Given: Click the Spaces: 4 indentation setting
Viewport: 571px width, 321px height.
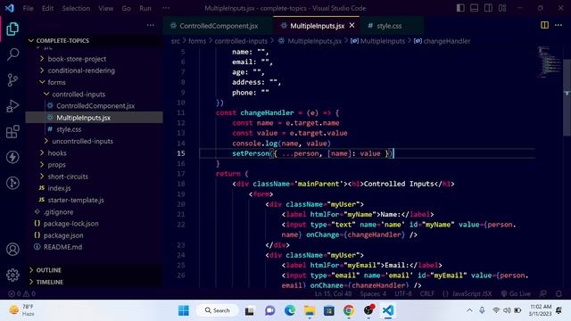Looking at the screenshot, I should click(373, 293).
